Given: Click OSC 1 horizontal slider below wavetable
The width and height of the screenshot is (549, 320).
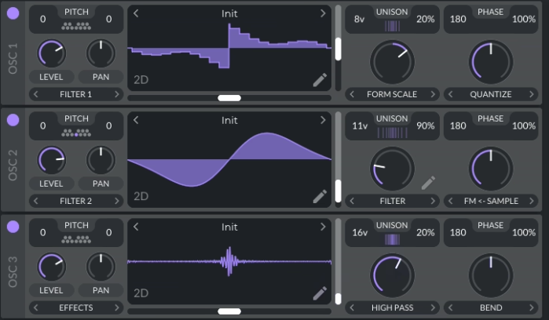Looking at the screenshot, I should coord(229,98).
